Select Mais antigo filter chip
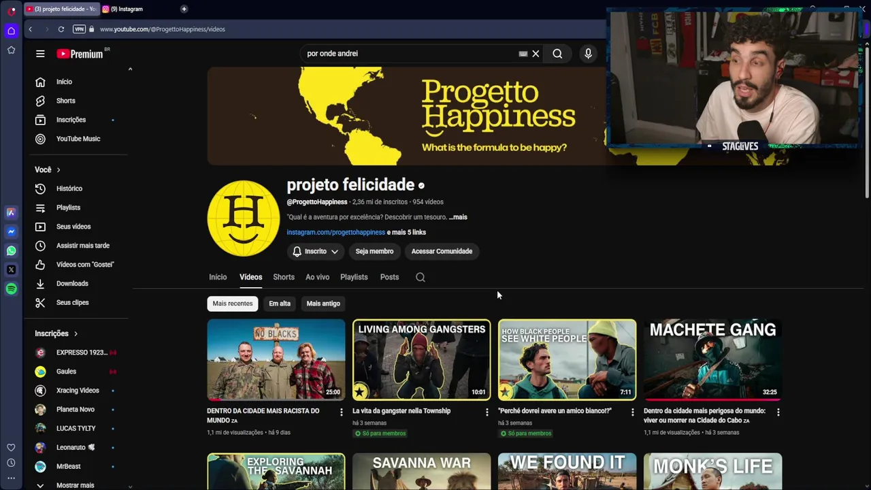The image size is (871, 490). pyautogui.click(x=323, y=304)
